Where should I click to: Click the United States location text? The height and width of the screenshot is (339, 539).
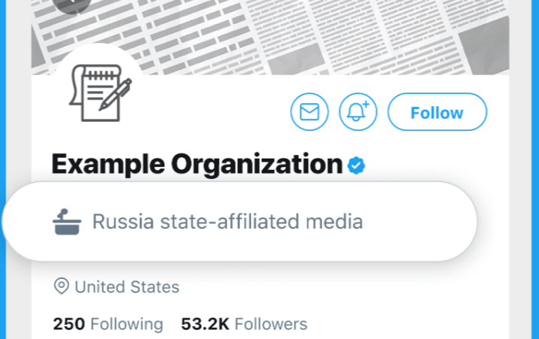pyautogui.click(x=127, y=287)
